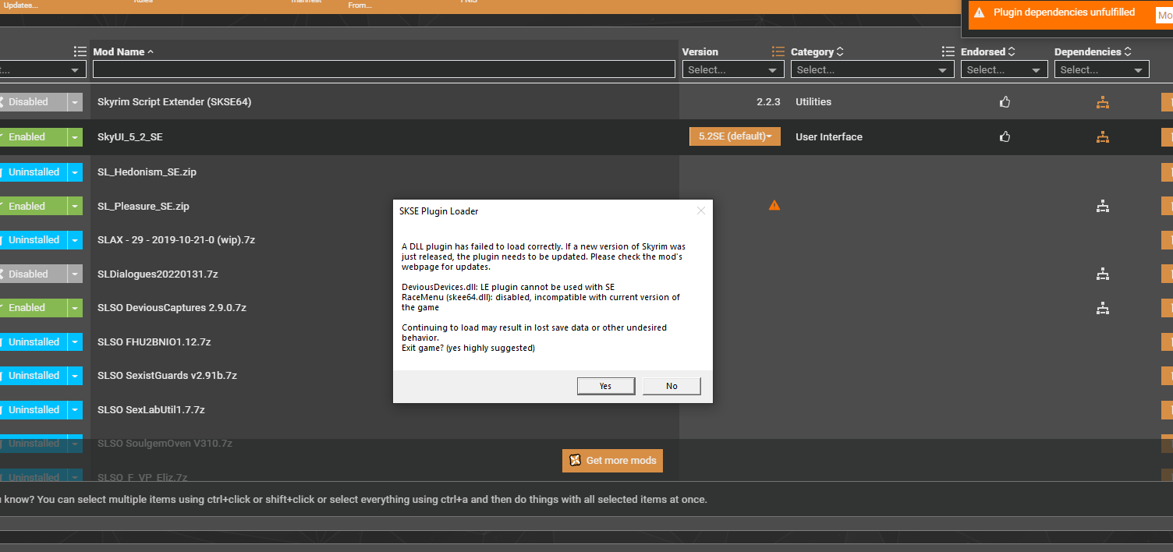
Task: Click Yes to exit the game
Action: (605, 386)
